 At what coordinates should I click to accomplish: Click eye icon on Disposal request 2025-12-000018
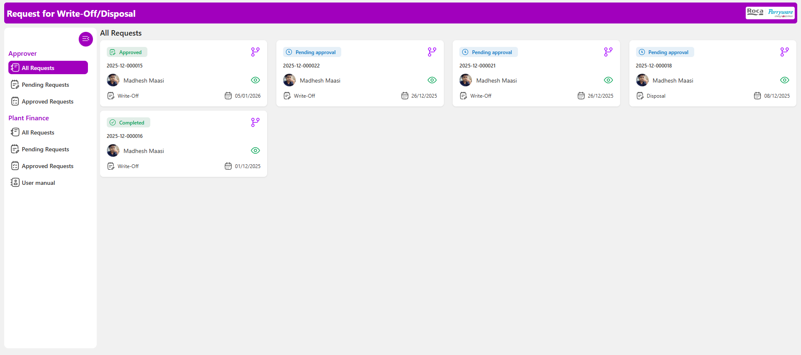tap(785, 80)
